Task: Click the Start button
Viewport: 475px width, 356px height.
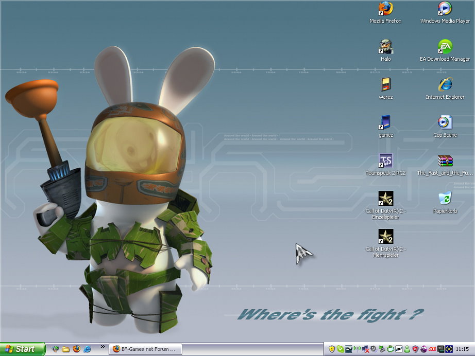Action: coord(23,349)
